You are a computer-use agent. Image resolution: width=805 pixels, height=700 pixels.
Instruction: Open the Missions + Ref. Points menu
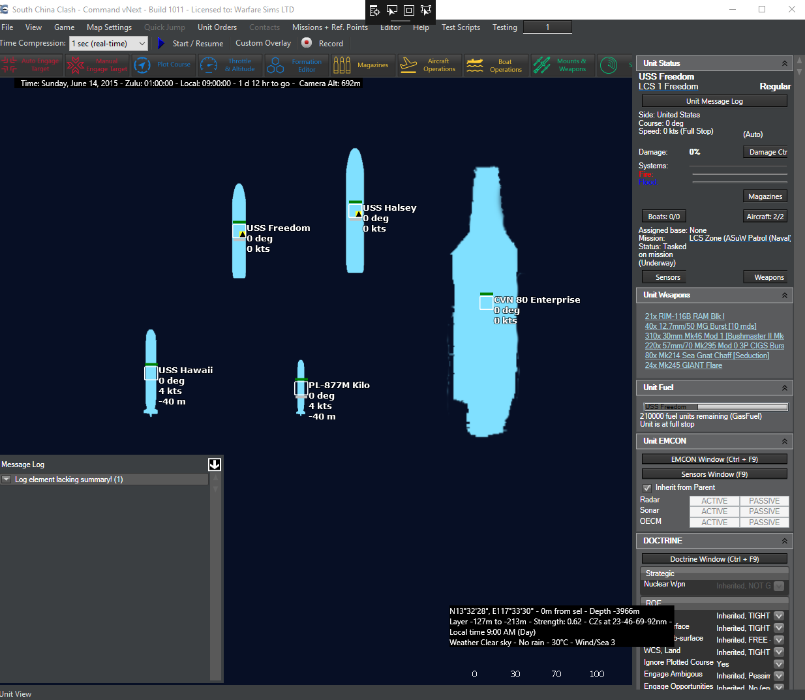point(329,27)
